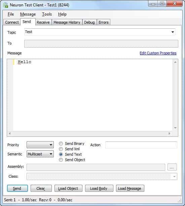Click the Neuron Test Client title bar icon
Image resolution: width=185 pixels, height=206 pixels.
click(x=6, y=5)
